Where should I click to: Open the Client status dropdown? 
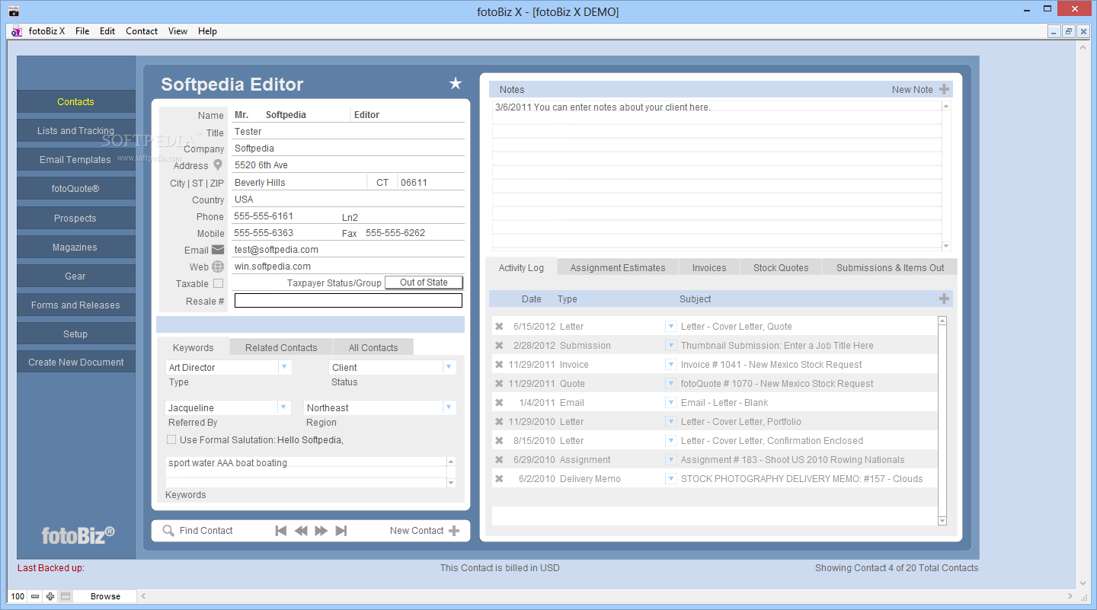449,367
